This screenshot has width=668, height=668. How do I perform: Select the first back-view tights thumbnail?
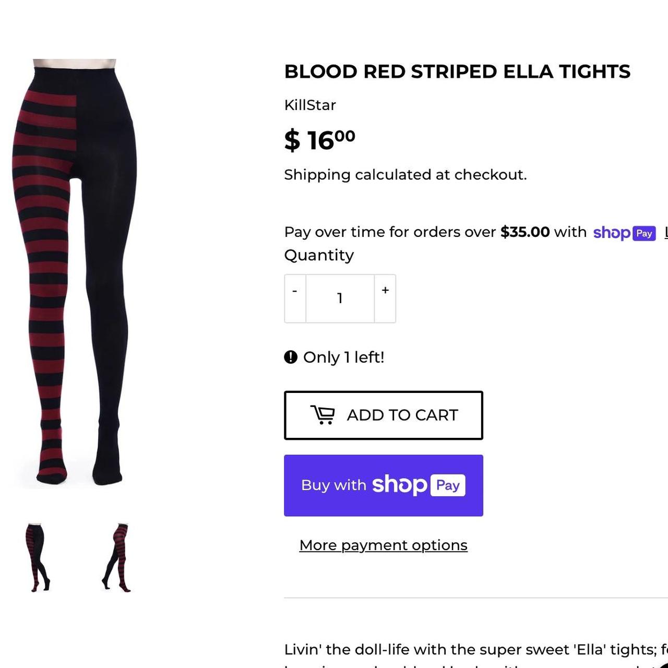pos(38,557)
